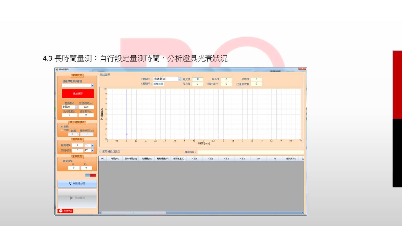Click the red-blue status indicator

tap(90, 175)
